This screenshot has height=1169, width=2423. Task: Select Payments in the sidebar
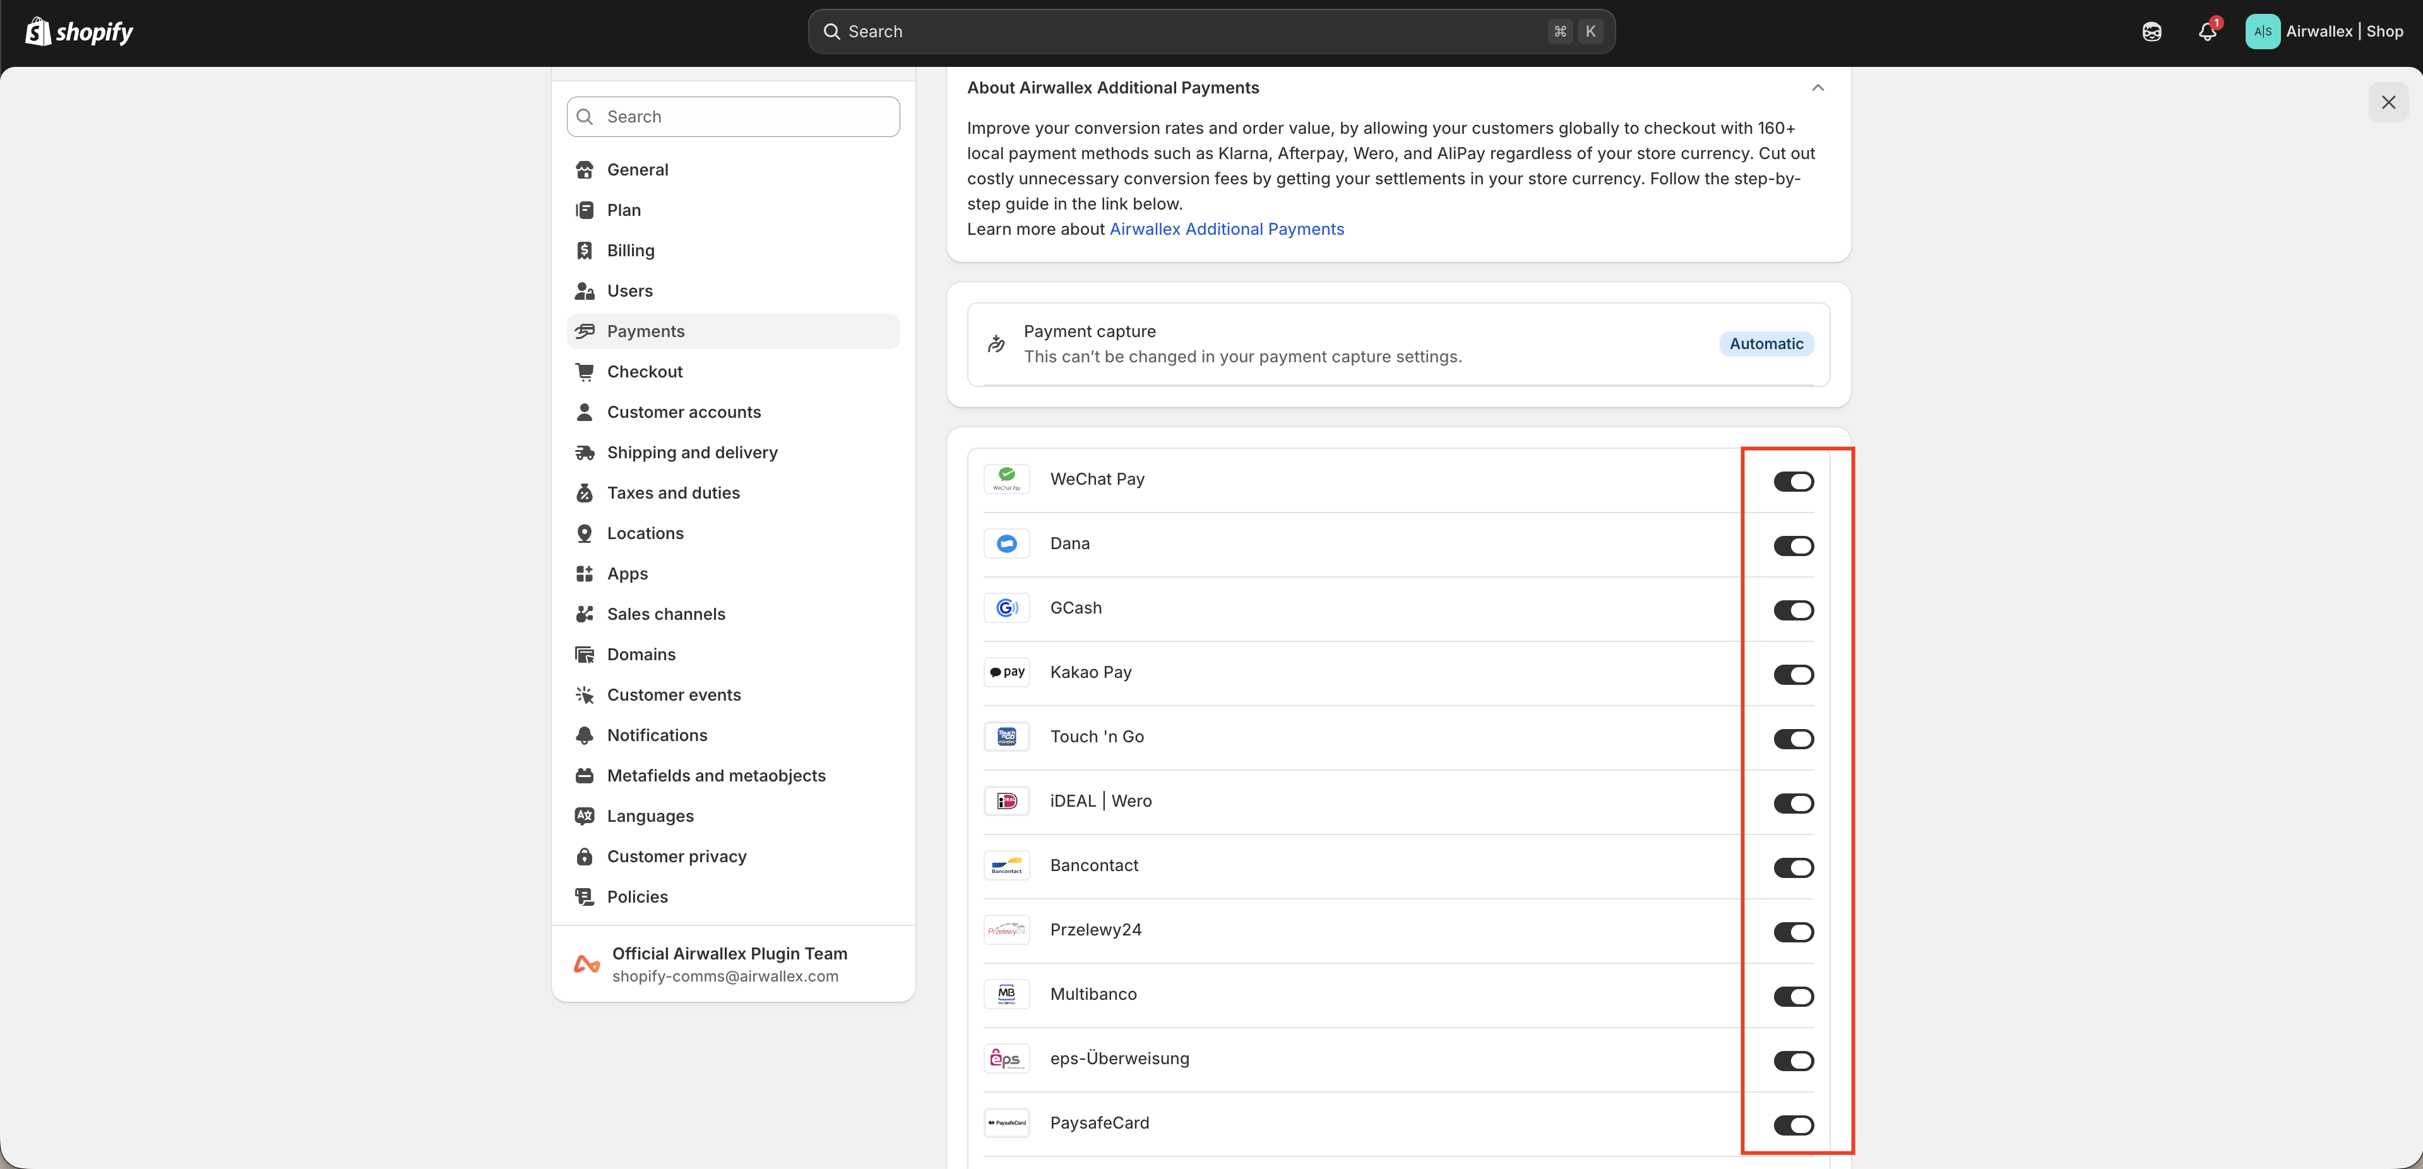coord(733,332)
